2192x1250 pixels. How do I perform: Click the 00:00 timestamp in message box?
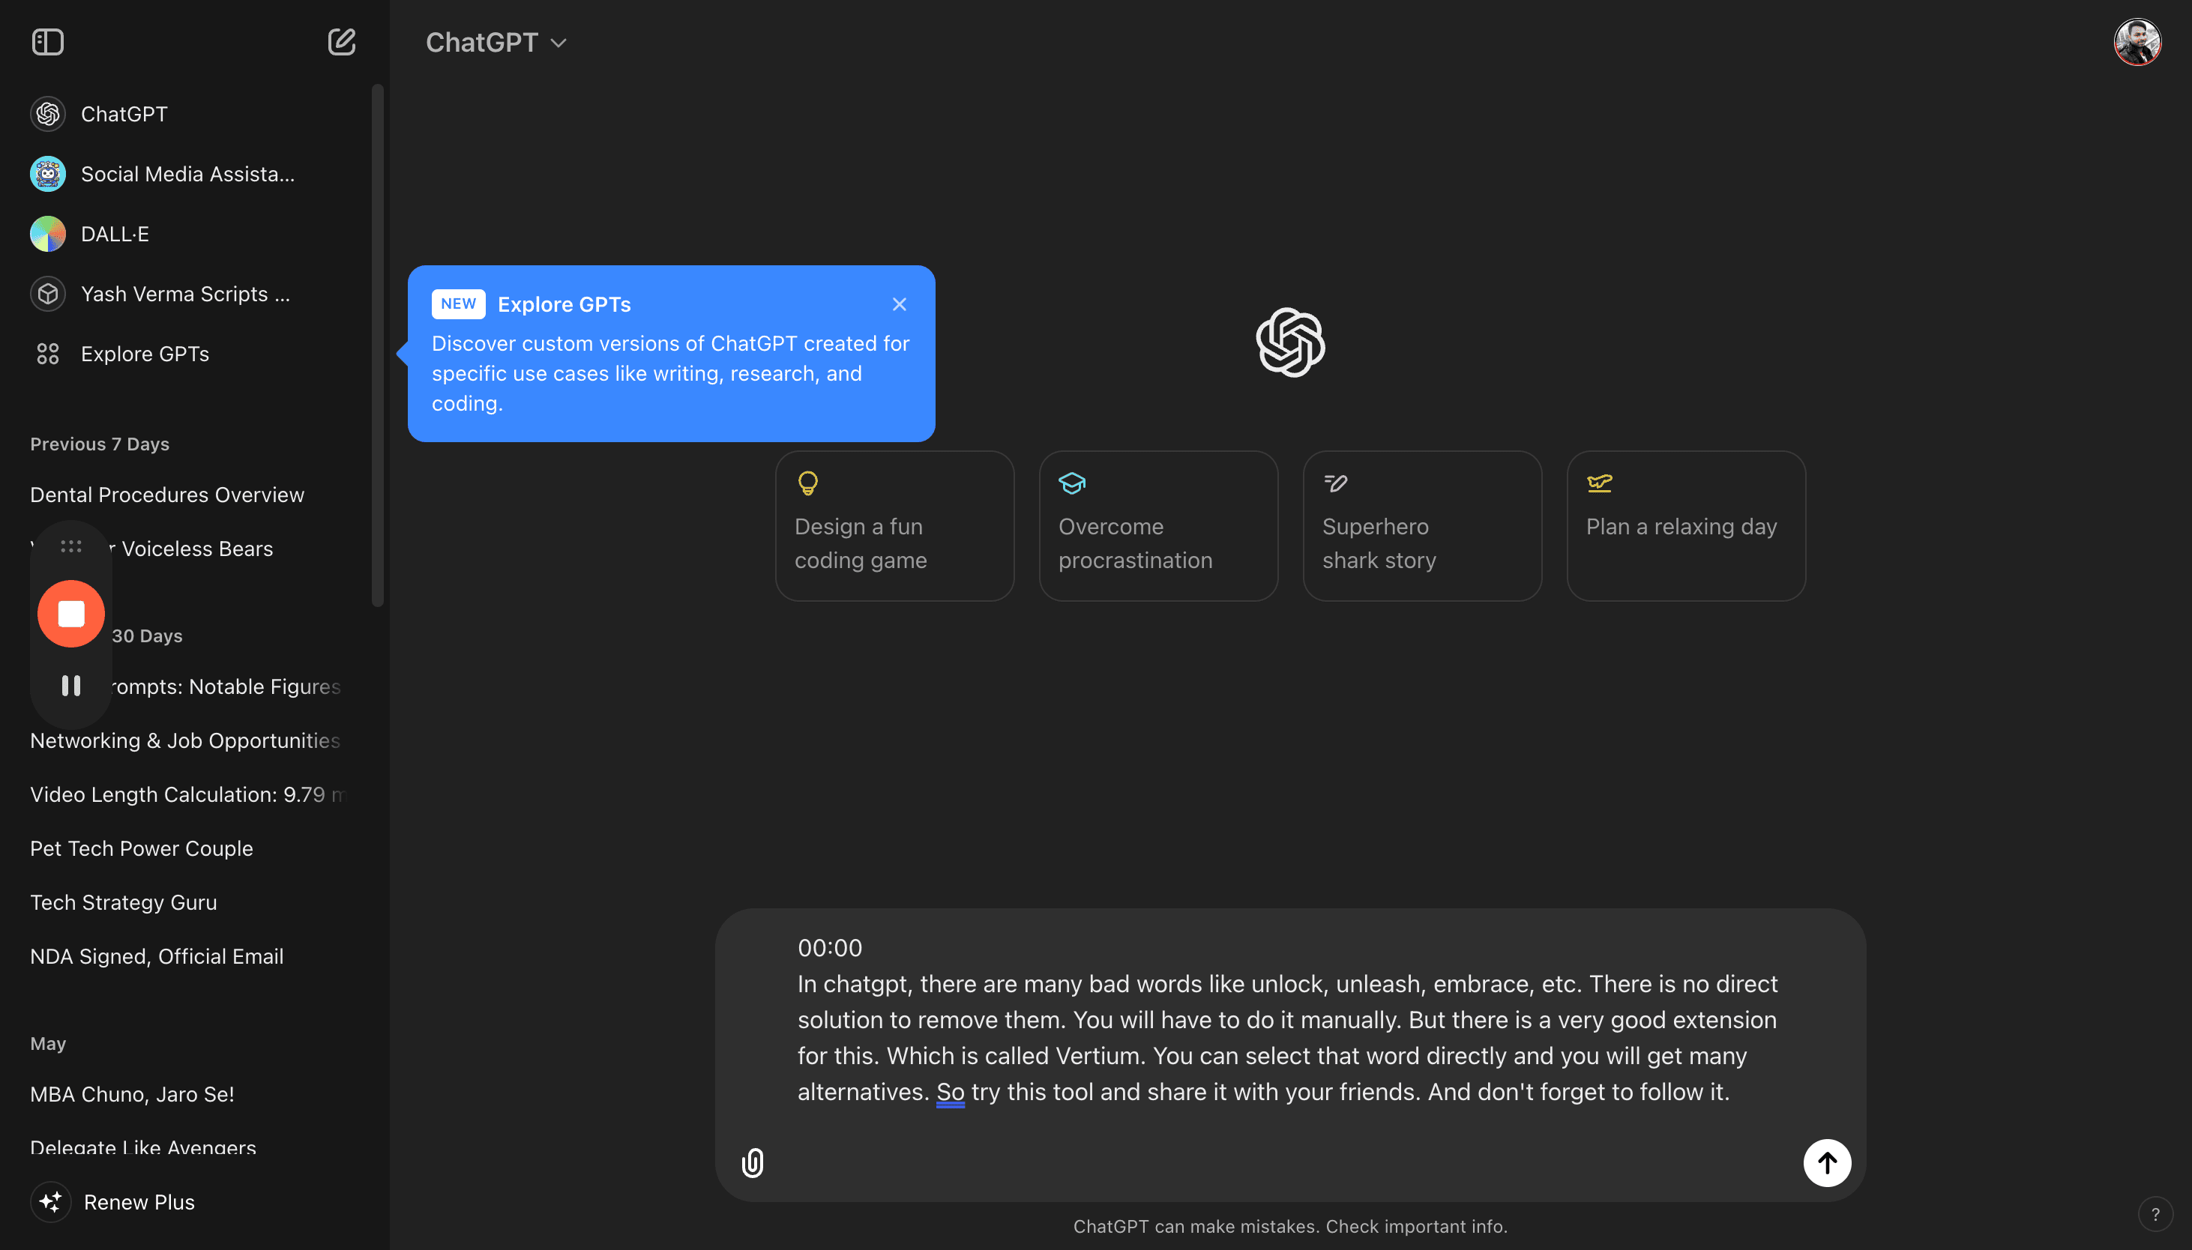829,948
